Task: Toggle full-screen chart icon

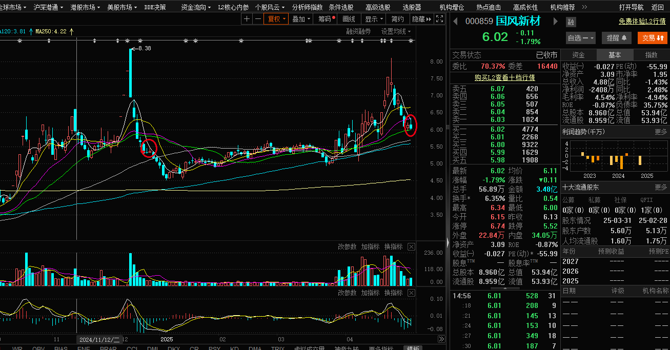Action: tap(439, 19)
